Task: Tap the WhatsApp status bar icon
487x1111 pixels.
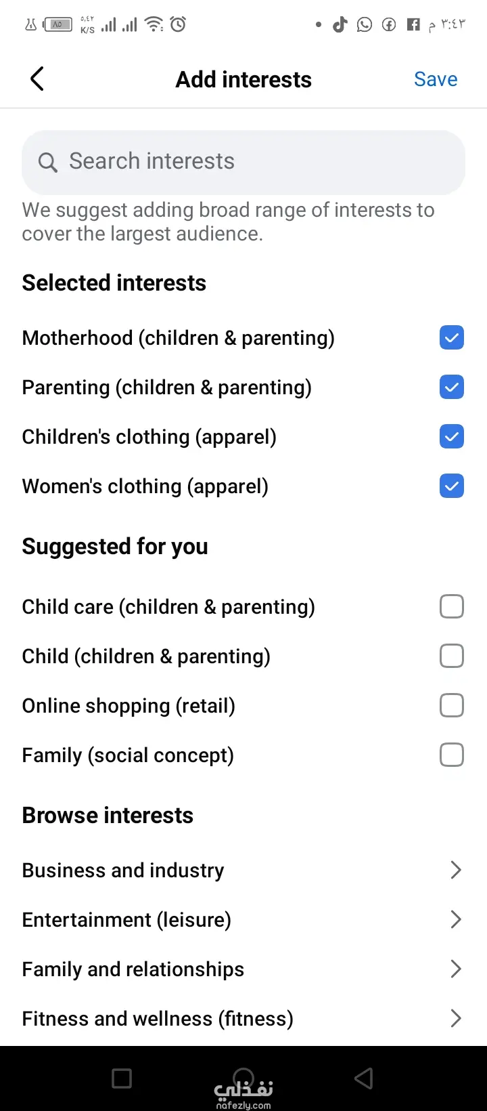Action: [x=365, y=25]
